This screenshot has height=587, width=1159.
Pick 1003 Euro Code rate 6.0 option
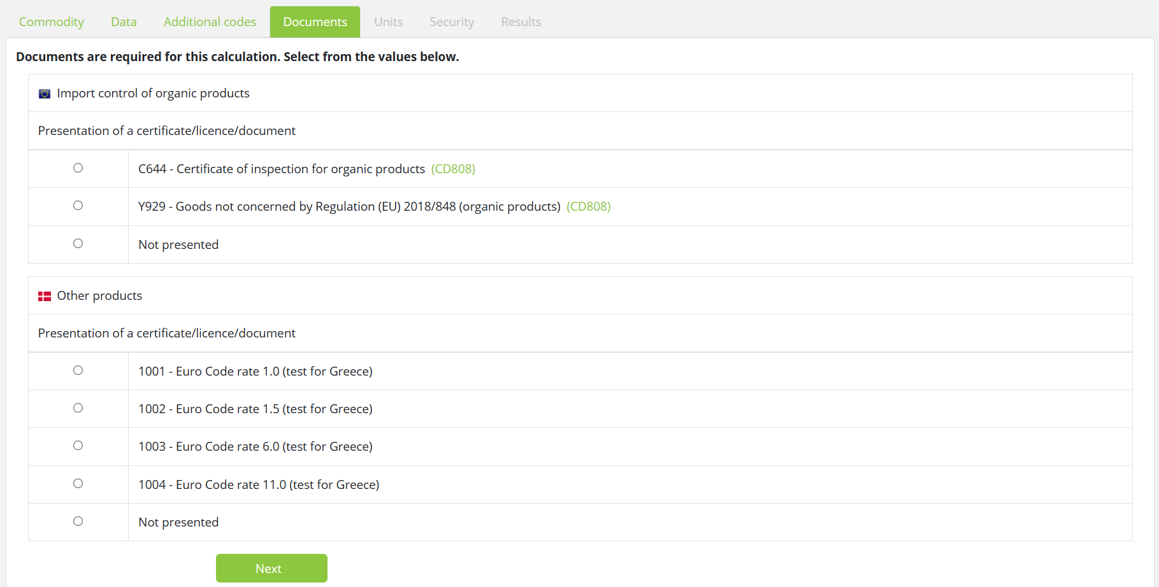click(78, 446)
